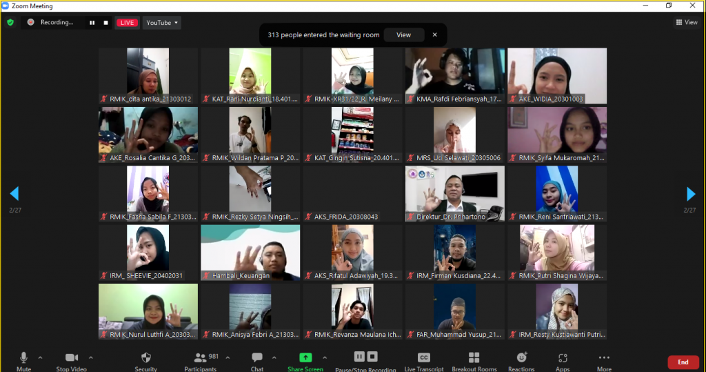Mute the microphone
This screenshot has height=372, width=706.
24,362
